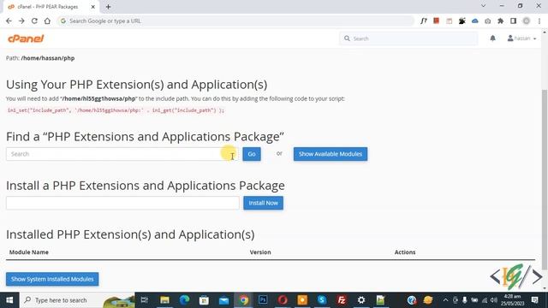Viewport: 548px width, 308px height.
Task: Click the cPanel logo
Action: coord(26,38)
